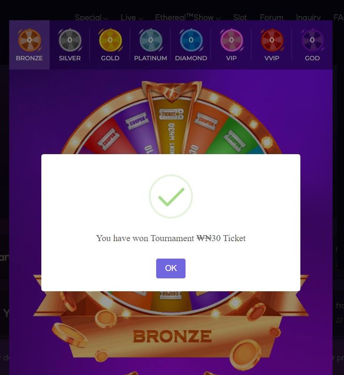Select the VVIP red wheel icon
This screenshot has width=344, height=375.
point(272,40)
